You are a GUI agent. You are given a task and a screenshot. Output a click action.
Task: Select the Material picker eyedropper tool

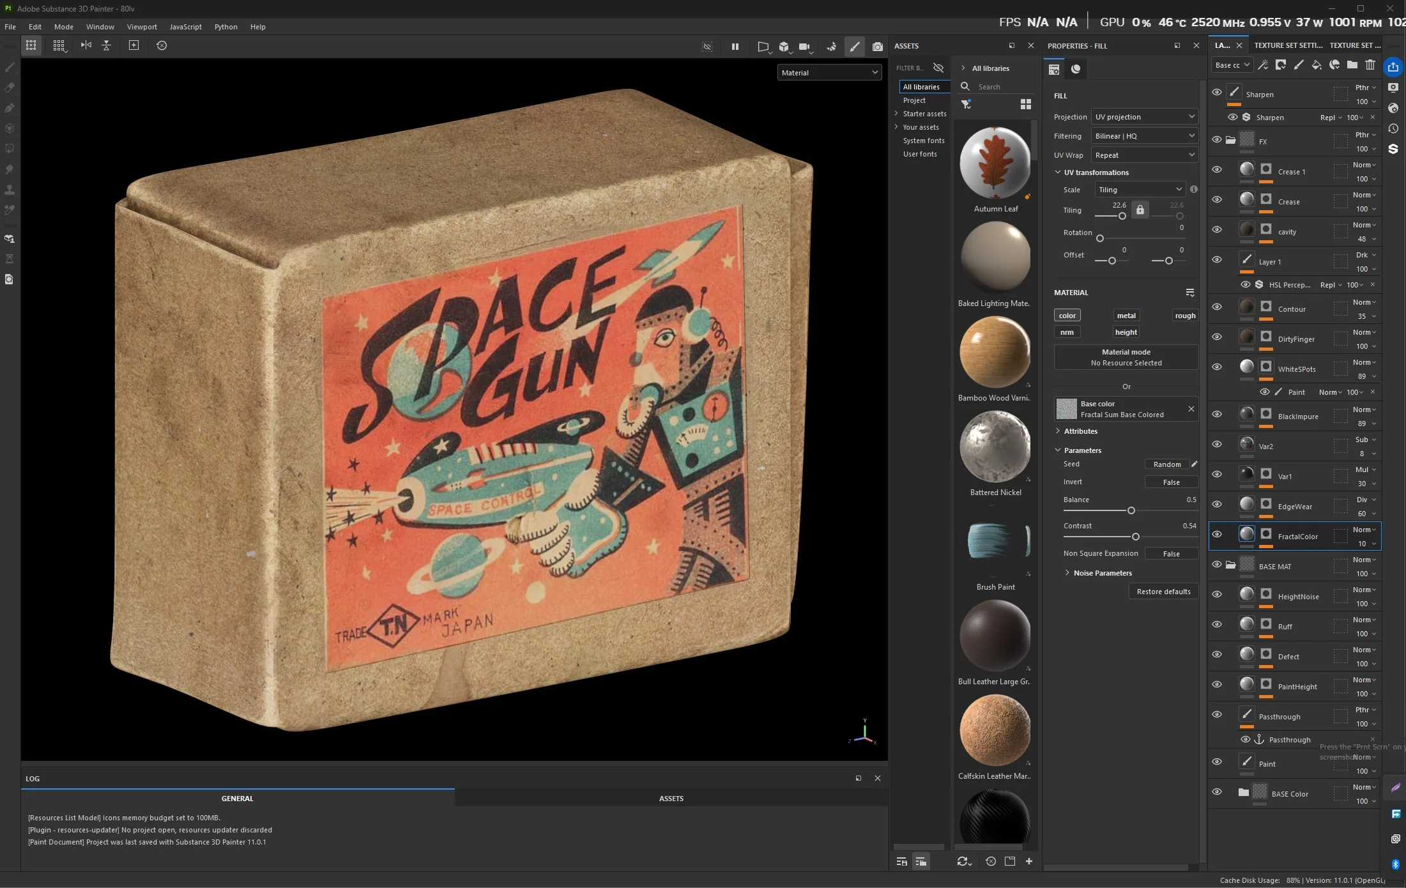[10, 210]
